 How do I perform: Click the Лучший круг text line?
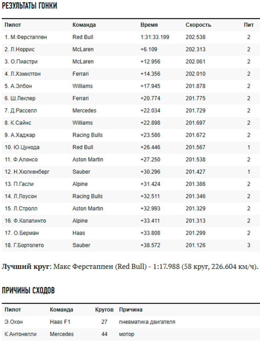130,266
